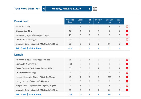Delete Living Lettuce Butter Leaf entry
Viewport: 141px width, 99px height.
pos(127,81)
